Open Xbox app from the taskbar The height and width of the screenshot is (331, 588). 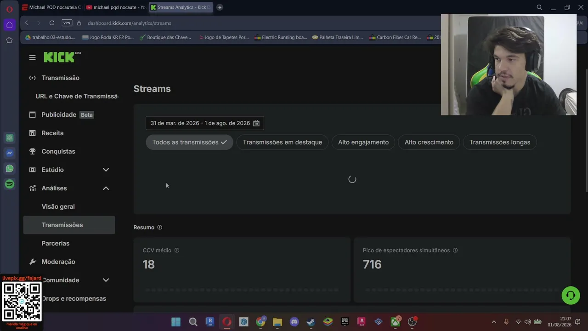pos(395,322)
